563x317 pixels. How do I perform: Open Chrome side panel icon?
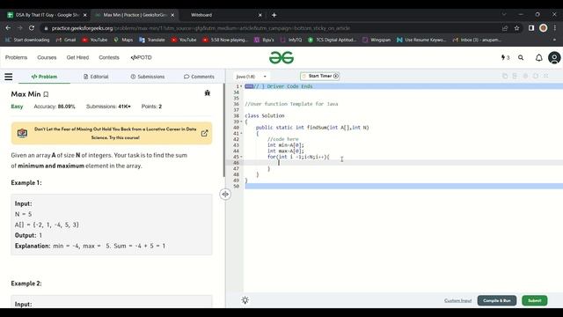click(x=531, y=27)
